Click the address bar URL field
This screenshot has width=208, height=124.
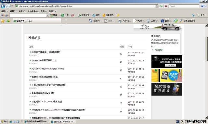point(85,6)
